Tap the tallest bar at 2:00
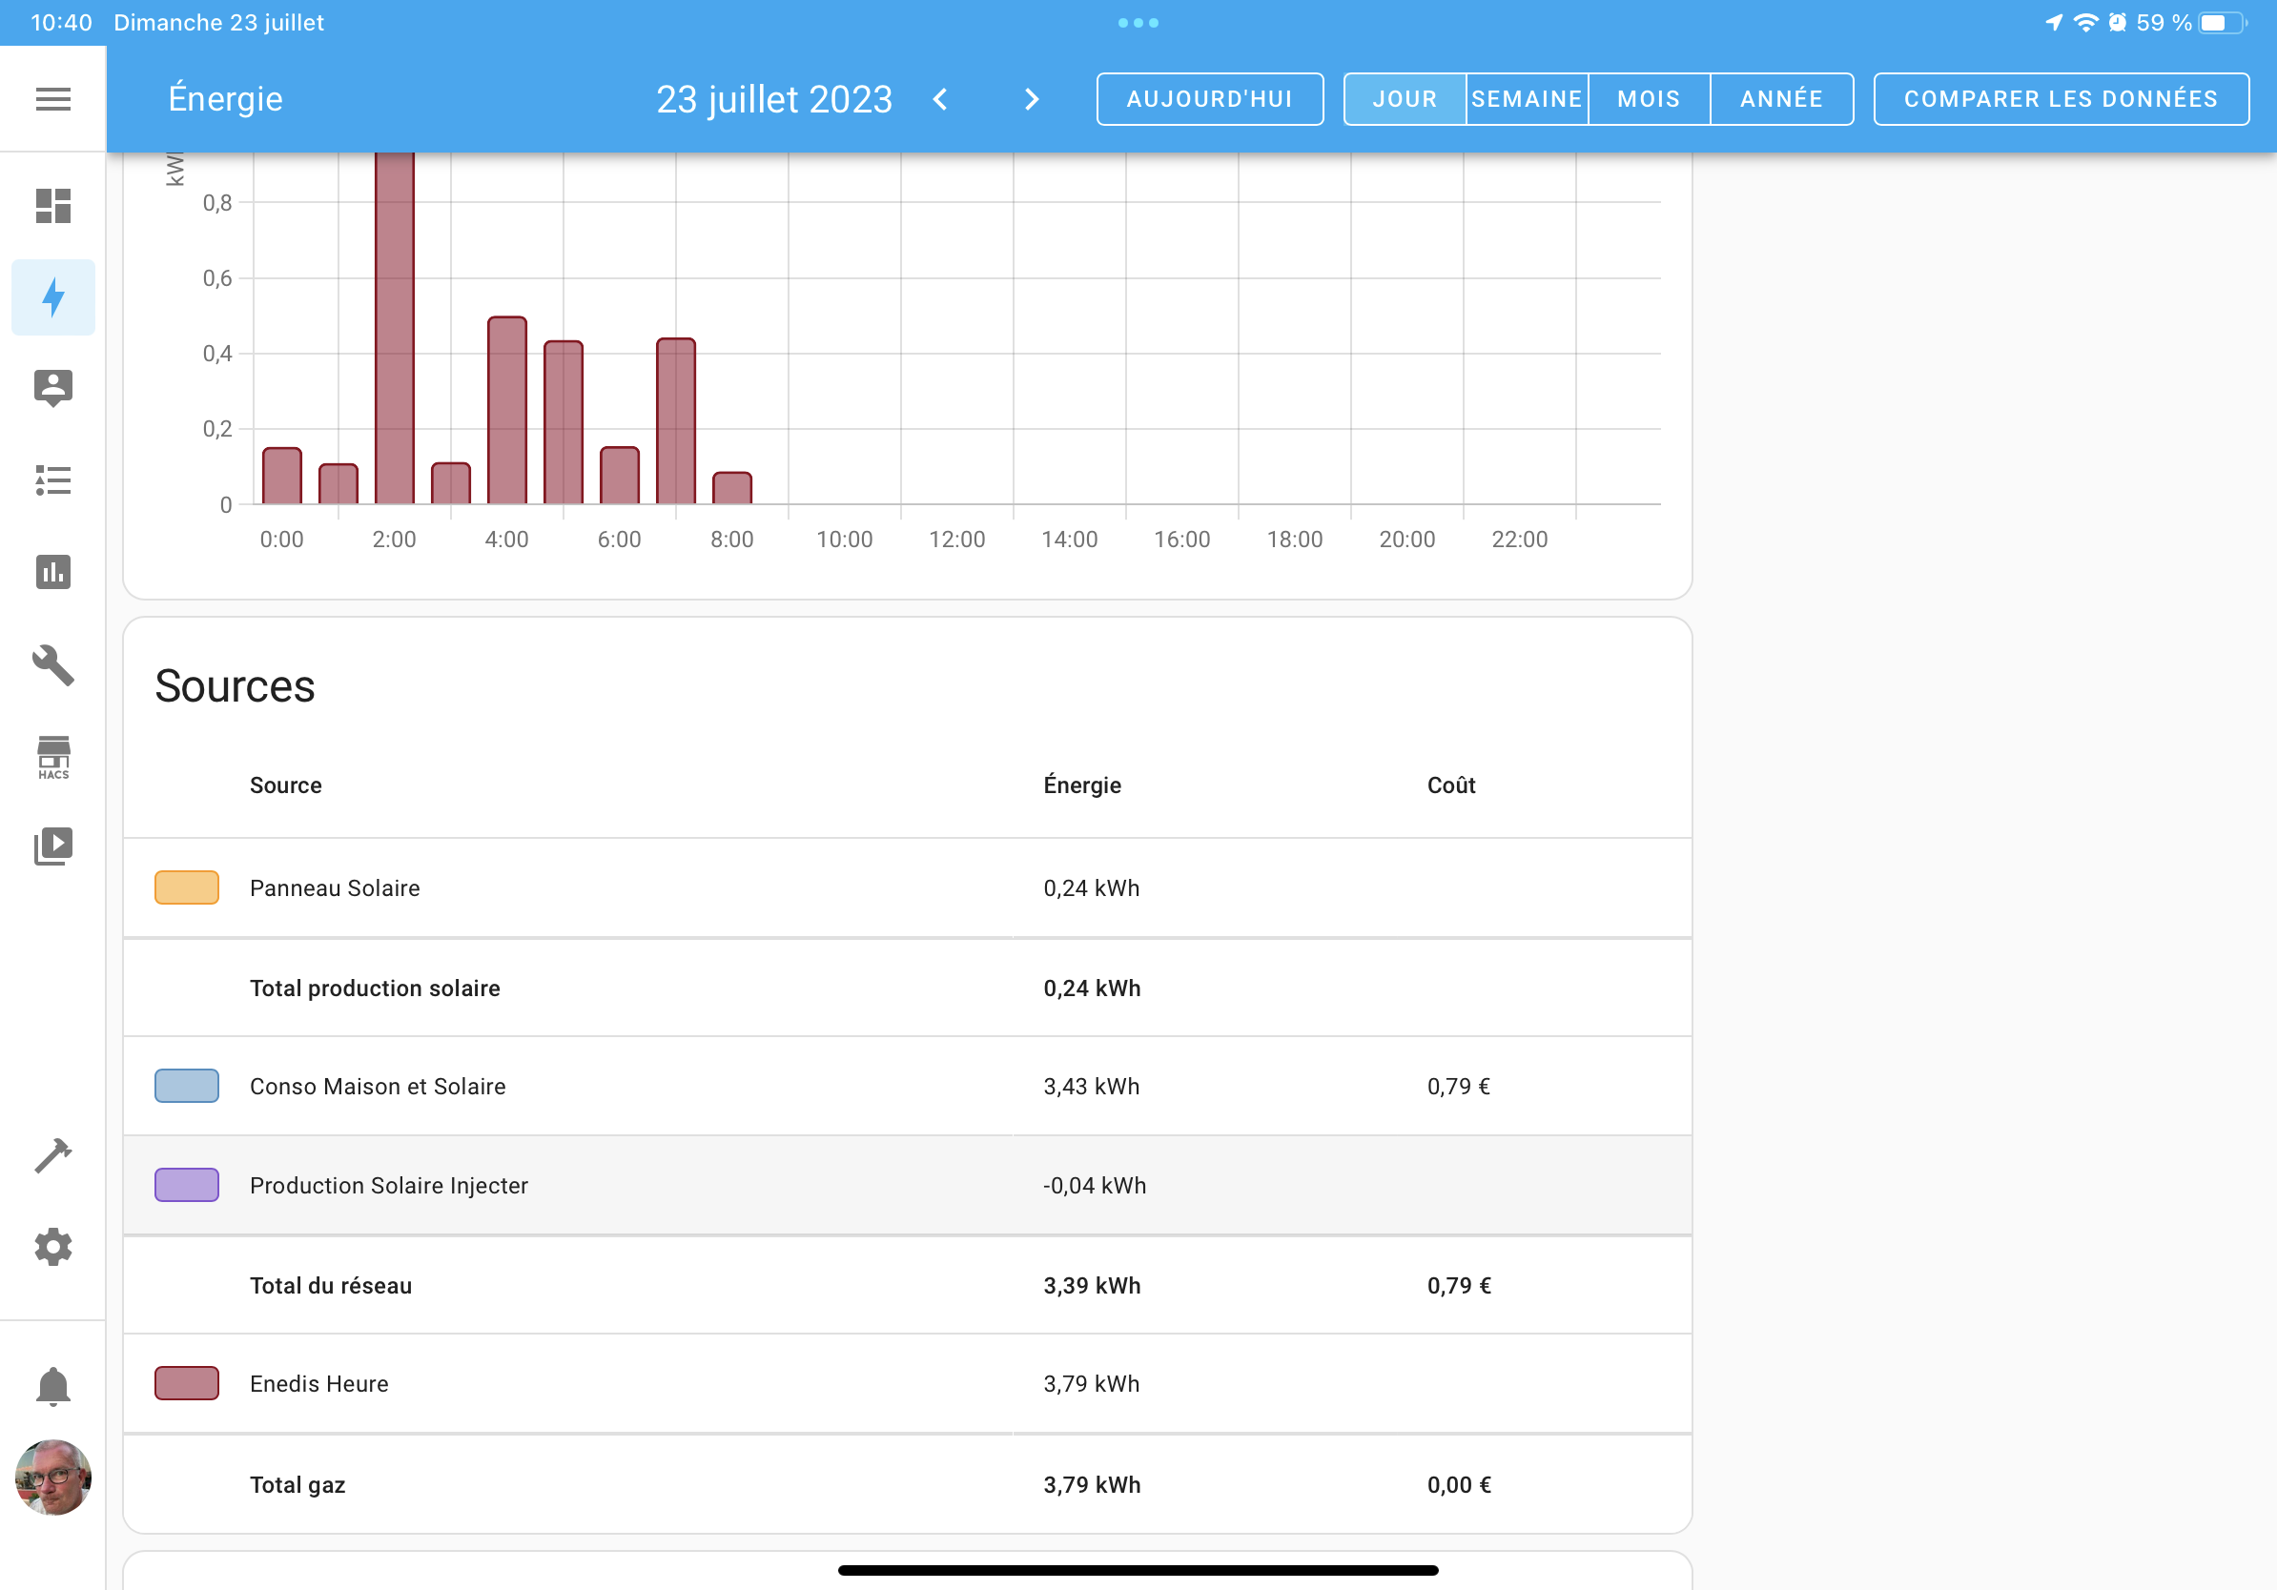 point(395,328)
